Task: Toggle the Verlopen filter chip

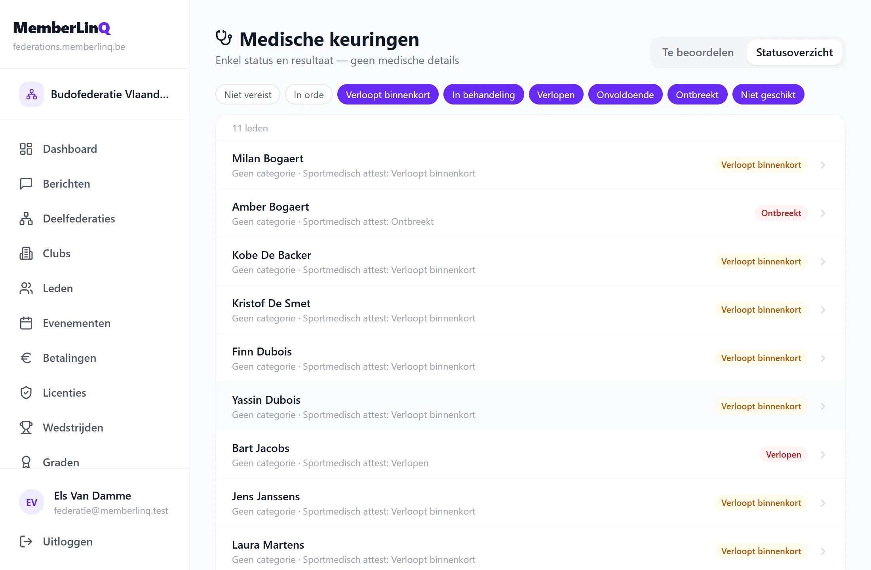Action: 556,95
